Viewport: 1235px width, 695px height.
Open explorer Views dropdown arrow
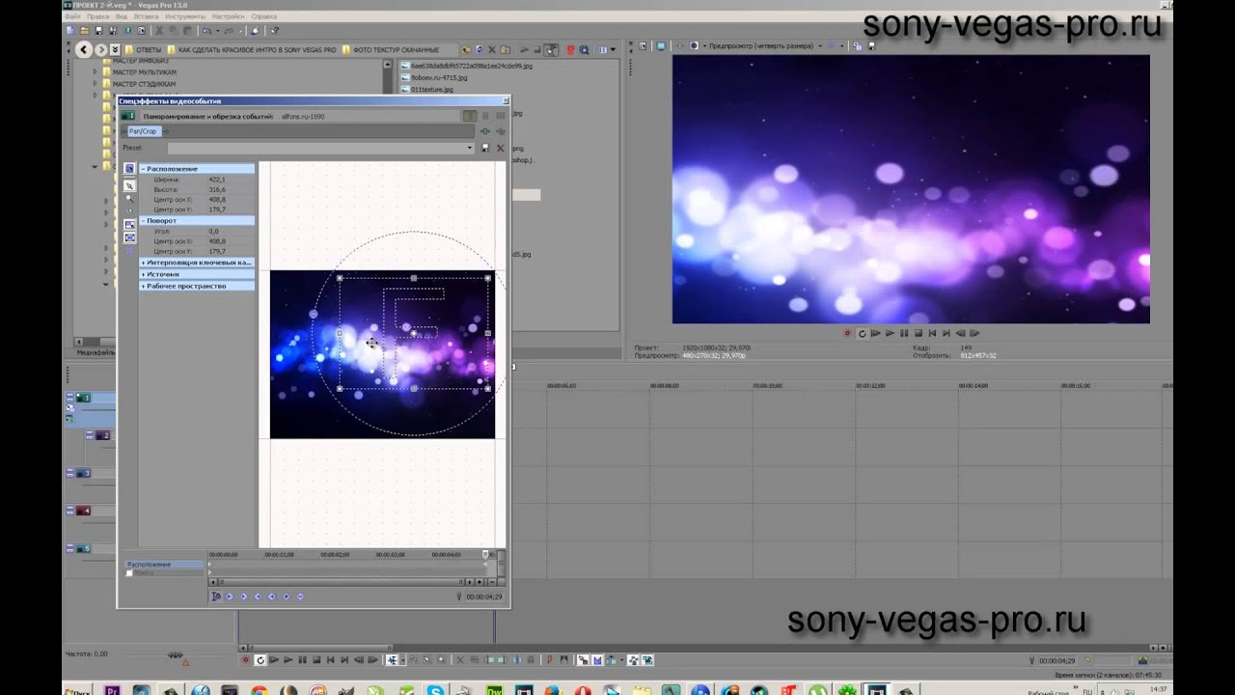click(613, 49)
